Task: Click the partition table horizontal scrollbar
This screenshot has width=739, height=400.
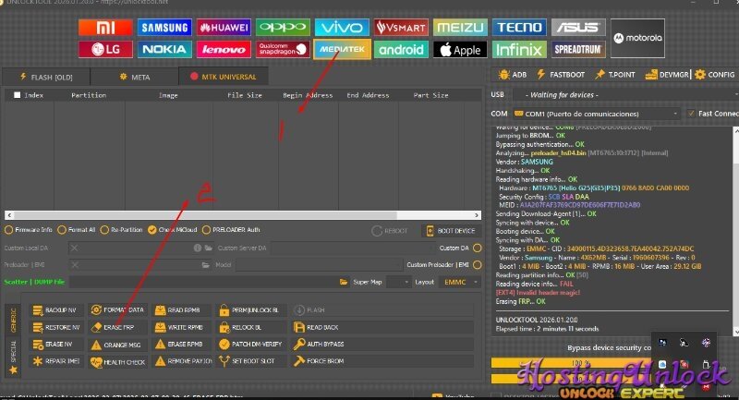Action: click(x=243, y=215)
